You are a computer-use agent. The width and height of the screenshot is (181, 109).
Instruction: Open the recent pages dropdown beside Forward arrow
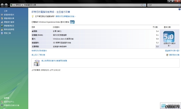(9, 5)
